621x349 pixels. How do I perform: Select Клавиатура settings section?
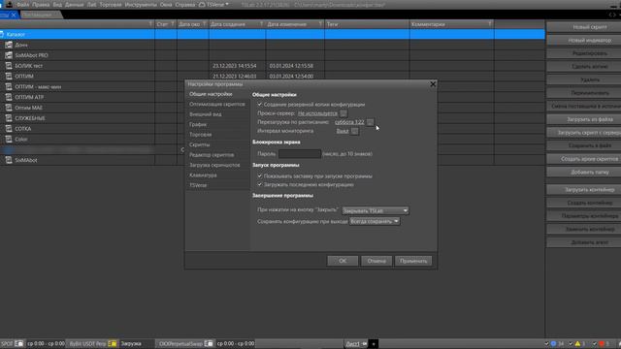[x=217, y=174]
